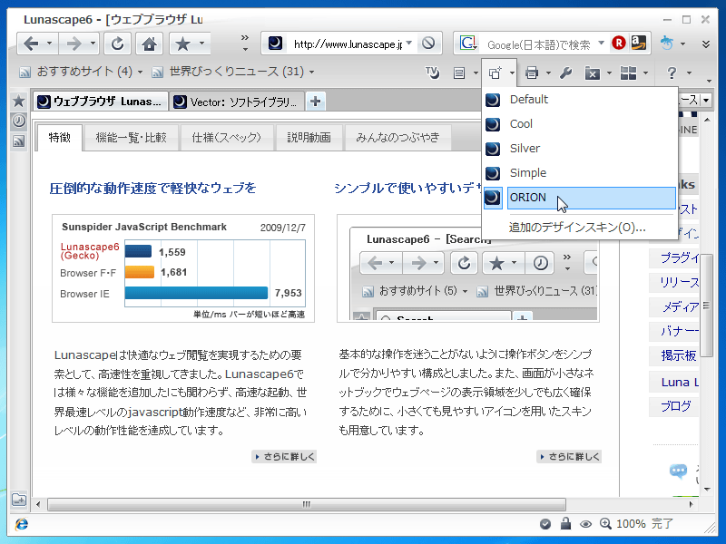Screen dimensions: 726x544
Task: Select the Silver skin menu item
Action: pos(580,149)
